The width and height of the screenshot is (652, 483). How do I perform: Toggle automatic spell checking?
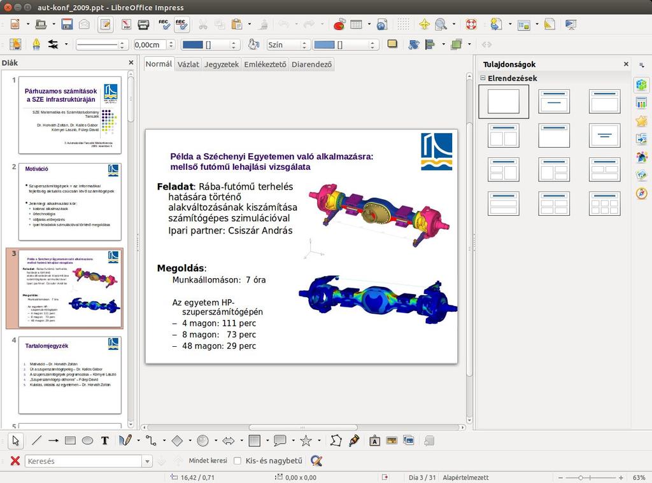pos(181,25)
